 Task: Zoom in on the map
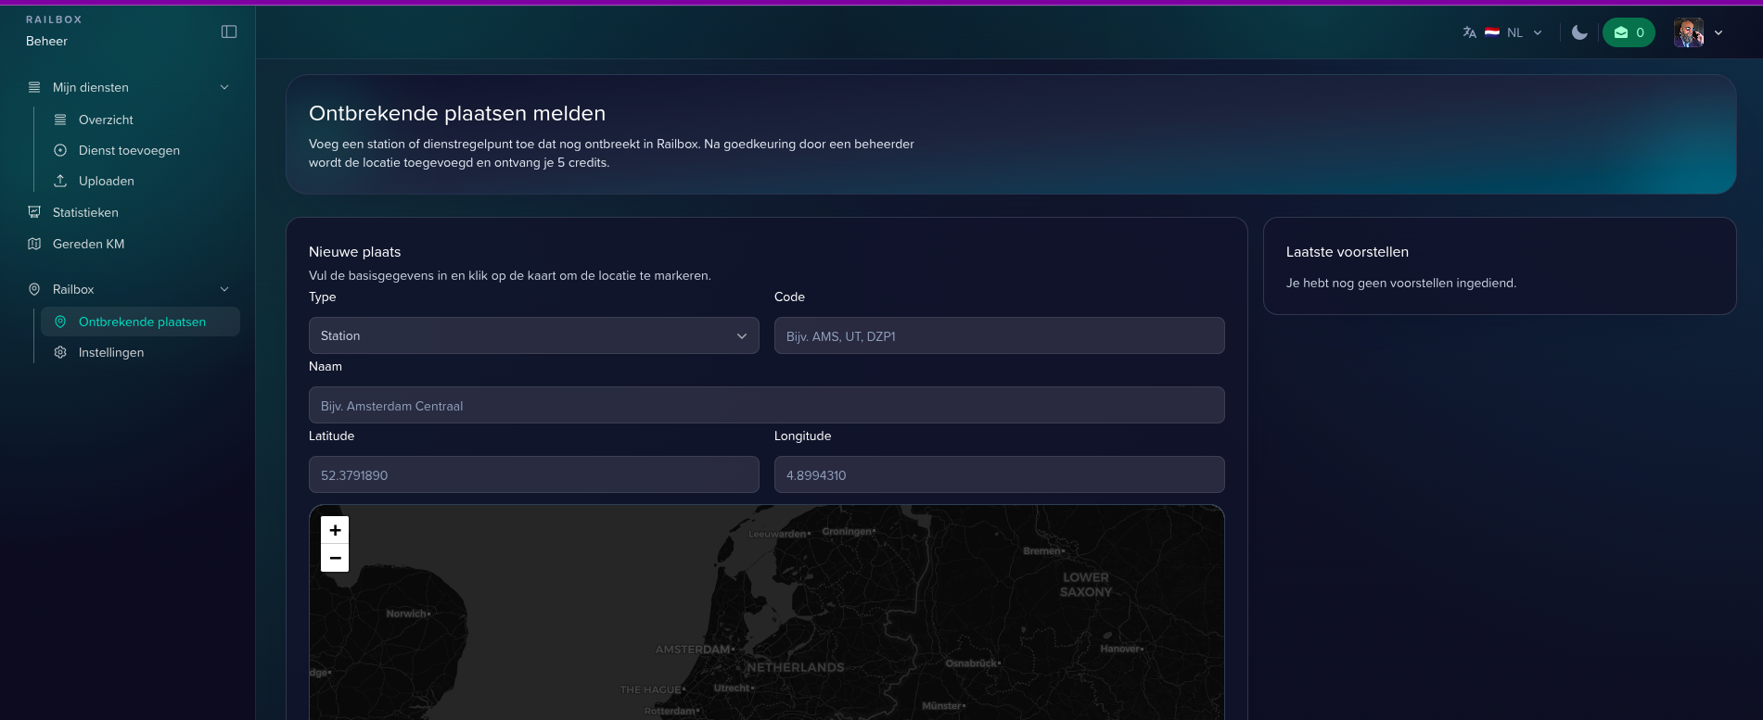pos(335,530)
